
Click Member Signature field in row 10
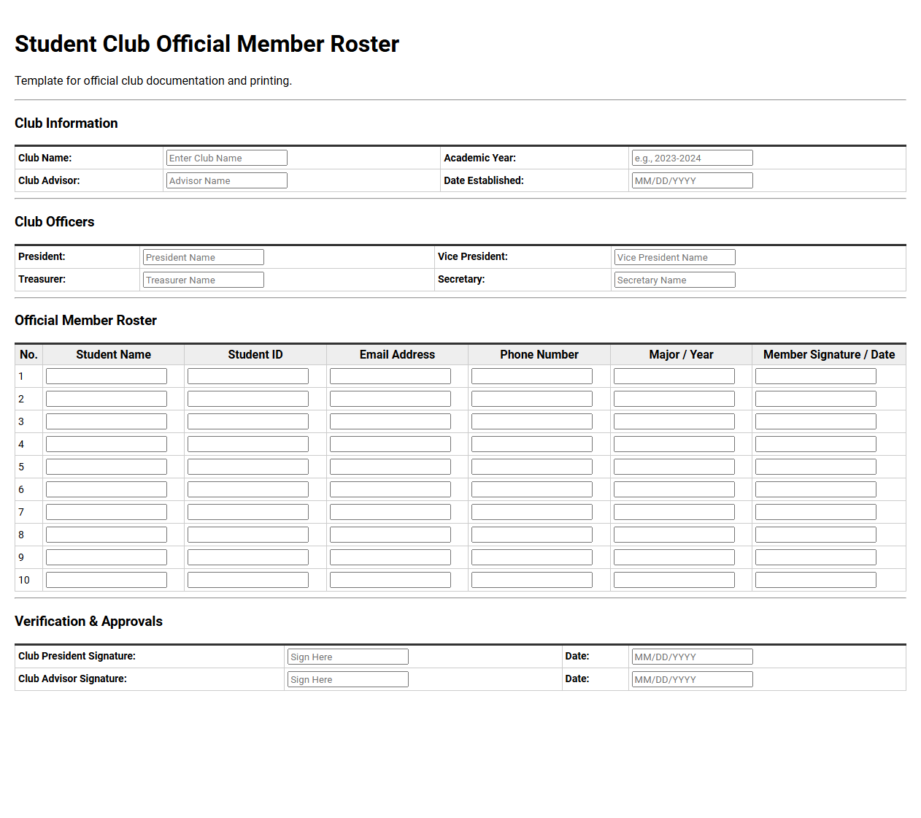(816, 580)
